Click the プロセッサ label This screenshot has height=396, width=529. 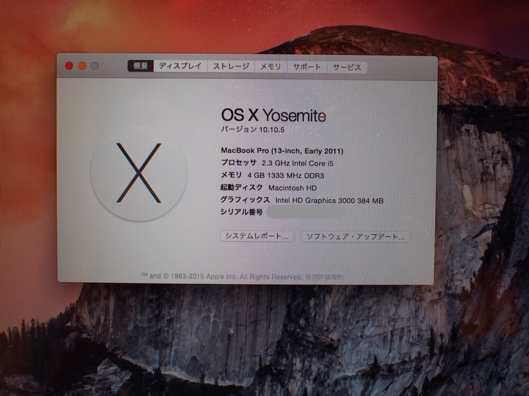pyautogui.click(x=239, y=163)
